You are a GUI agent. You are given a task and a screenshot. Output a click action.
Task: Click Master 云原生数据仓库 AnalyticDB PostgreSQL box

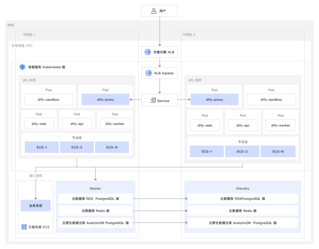click(96, 223)
